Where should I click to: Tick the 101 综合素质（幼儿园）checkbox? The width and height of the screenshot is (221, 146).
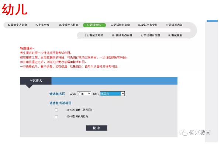click(x=56, y=110)
